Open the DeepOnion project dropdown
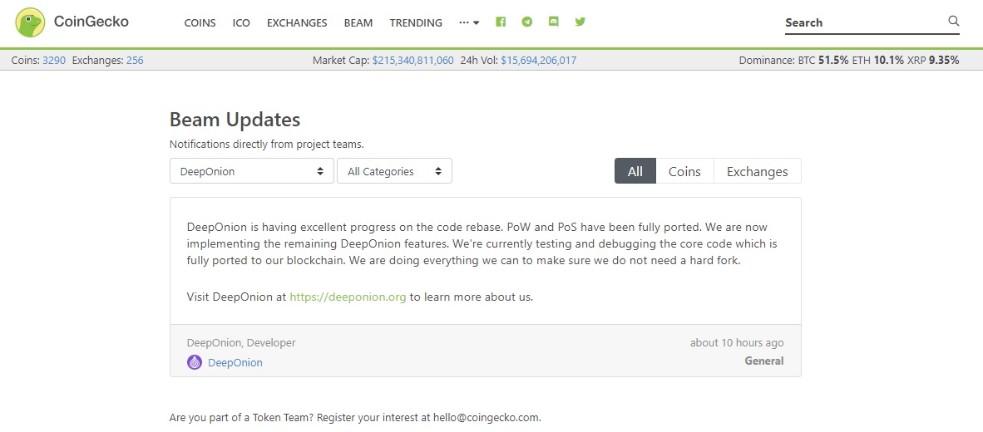This screenshot has height=432, width=983. (251, 171)
